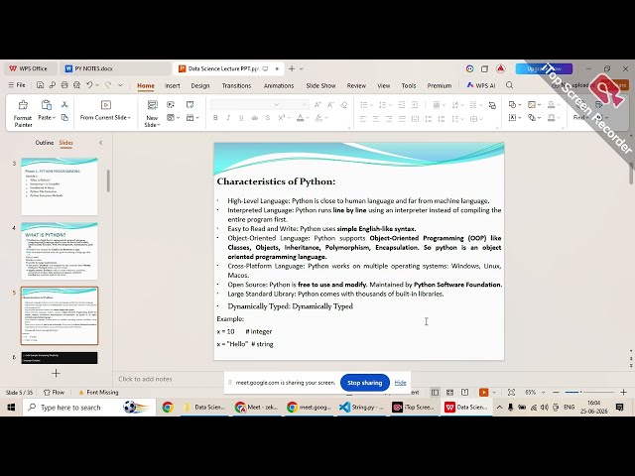Click the Format Painter tool
This screenshot has width=635, height=476.
click(23, 113)
